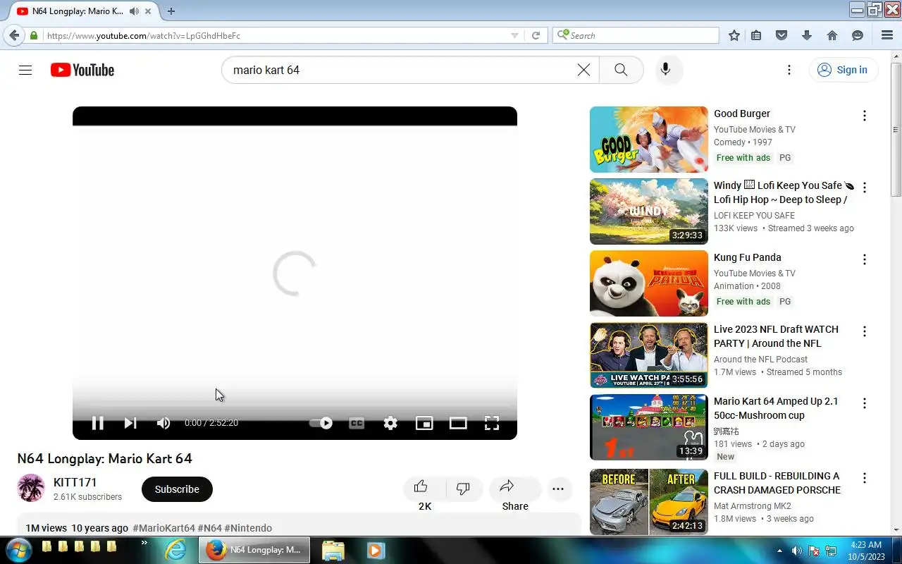
Task: Toggle closed captions in player
Action: (357, 423)
